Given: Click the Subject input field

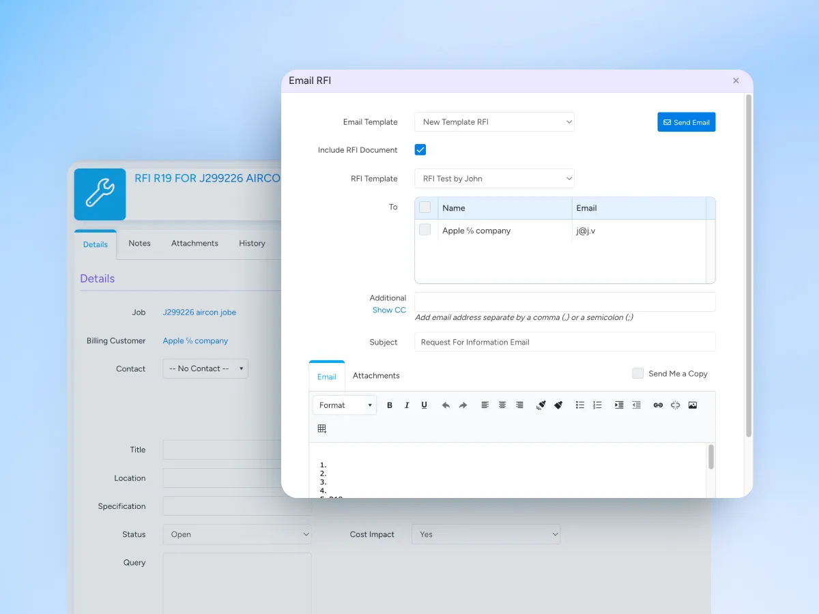Looking at the screenshot, I should (565, 342).
